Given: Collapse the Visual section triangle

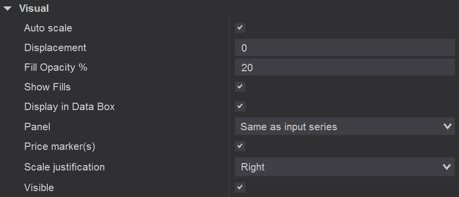Looking at the screenshot, I should (x=7, y=8).
